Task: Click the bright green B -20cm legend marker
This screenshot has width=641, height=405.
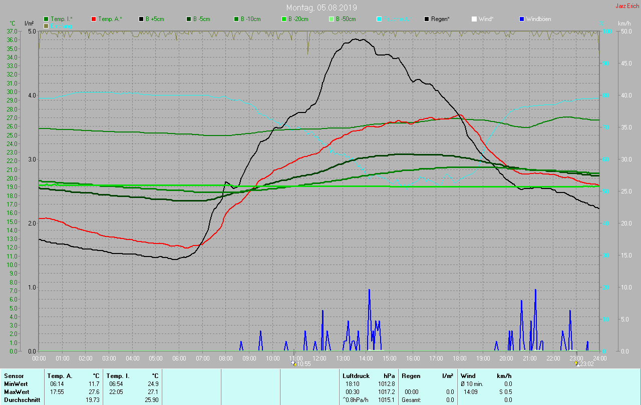Action: pyautogui.click(x=284, y=19)
